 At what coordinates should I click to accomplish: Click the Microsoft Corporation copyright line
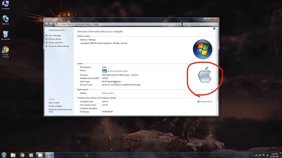(x=104, y=43)
